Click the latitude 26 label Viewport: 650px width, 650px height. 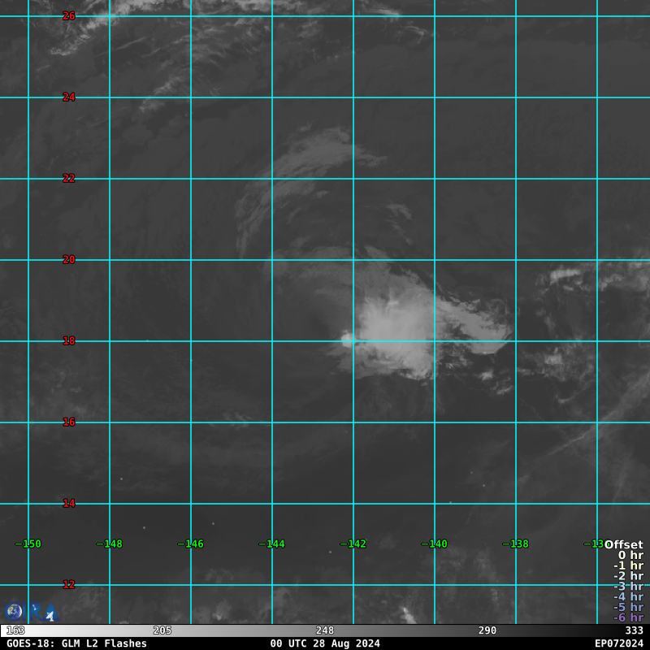click(x=69, y=16)
